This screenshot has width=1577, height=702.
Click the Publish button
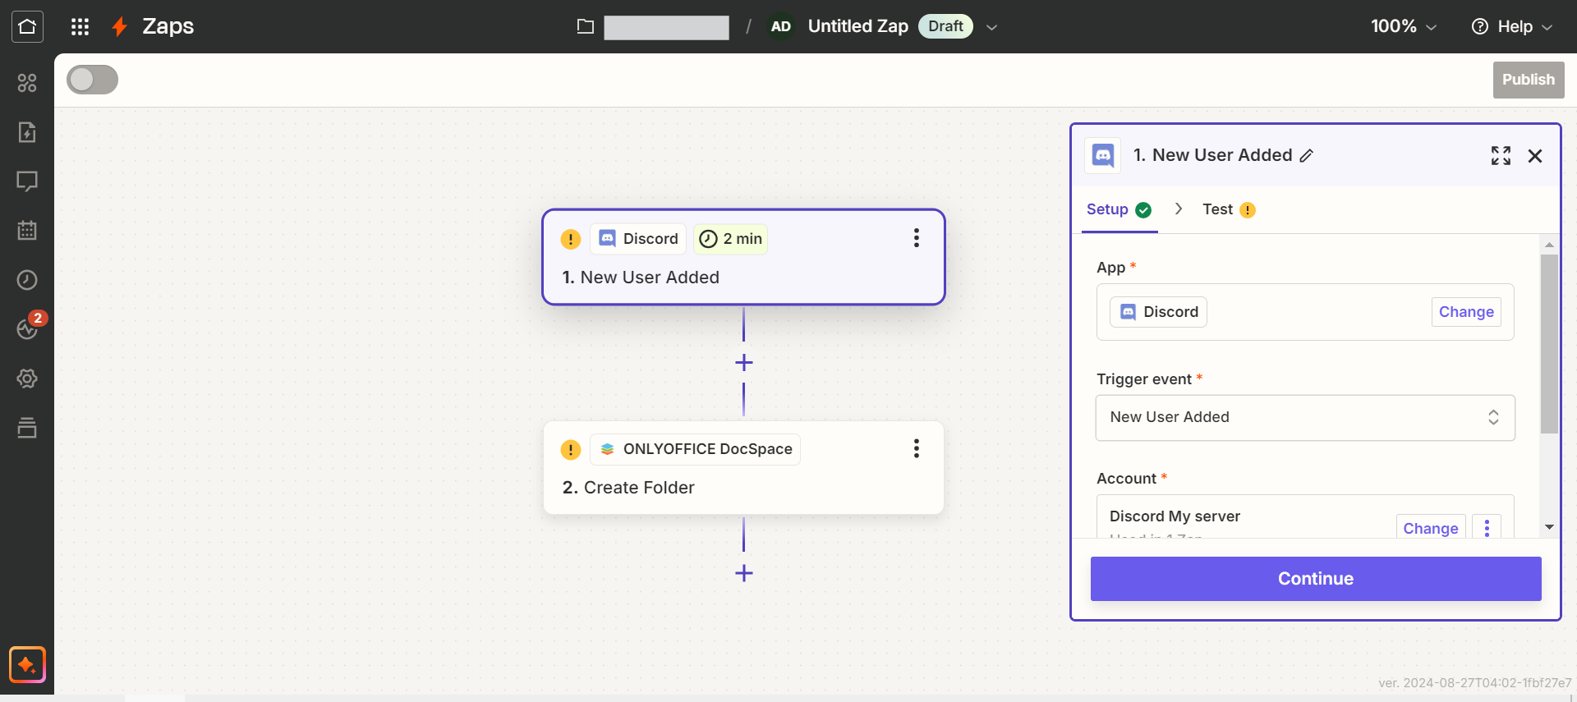tap(1529, 80)
